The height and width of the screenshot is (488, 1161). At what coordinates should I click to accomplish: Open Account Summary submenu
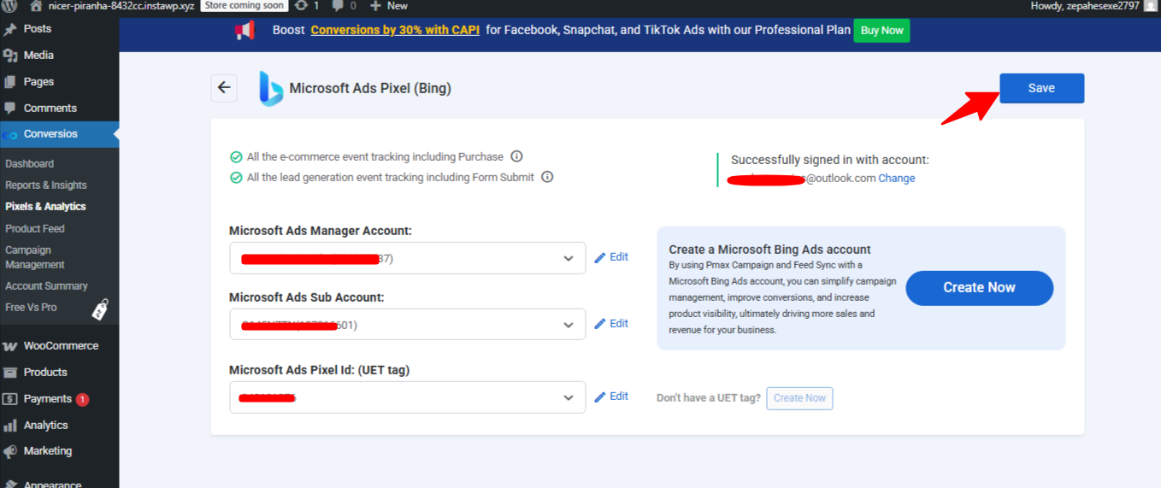click(46, 286)
